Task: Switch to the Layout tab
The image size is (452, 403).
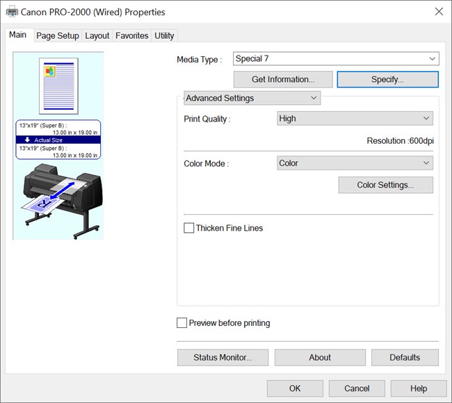Action: tap(97, 35)
